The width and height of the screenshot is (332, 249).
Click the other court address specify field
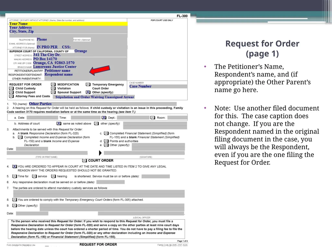pyautogui.click(x=155, y=125)
